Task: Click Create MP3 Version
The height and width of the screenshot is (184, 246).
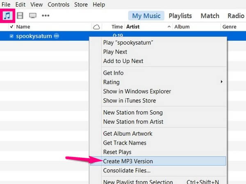Action: [x=158, y=161]
